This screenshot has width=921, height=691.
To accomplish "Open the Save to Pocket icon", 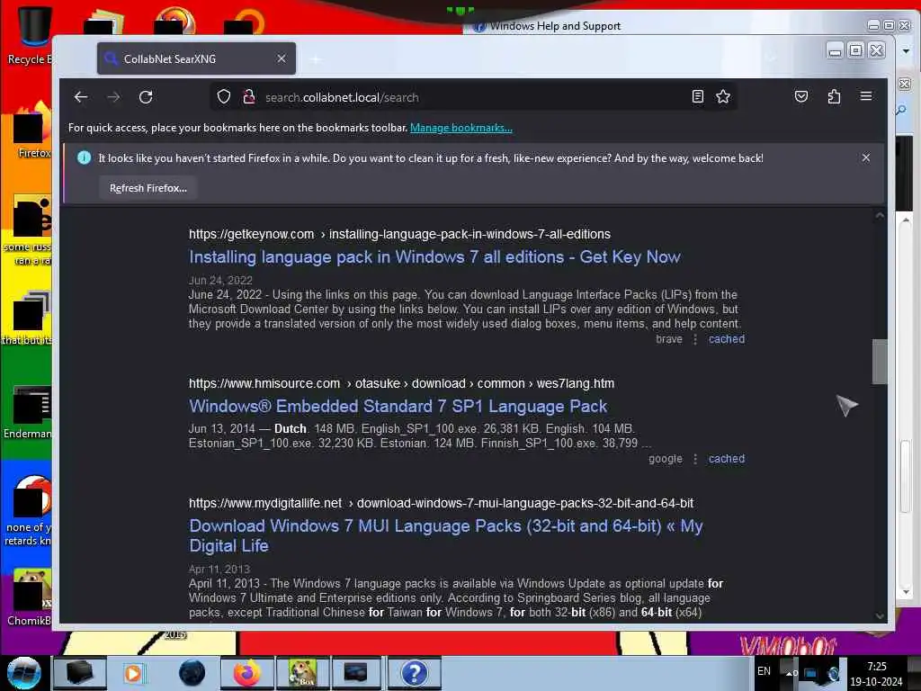I will pyautogui.click(x=801, y=97).
